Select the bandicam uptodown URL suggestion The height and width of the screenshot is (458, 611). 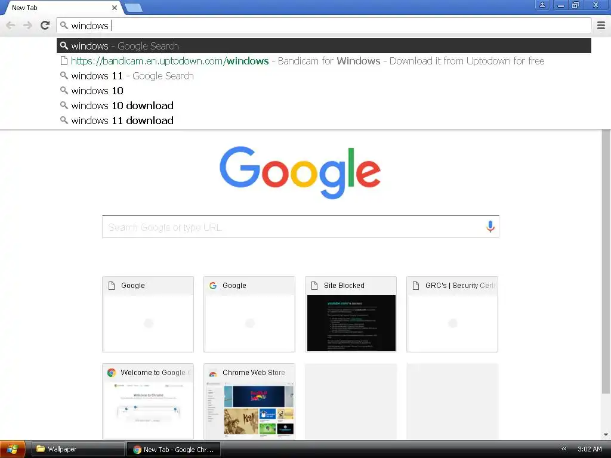[x=324, y=61]
